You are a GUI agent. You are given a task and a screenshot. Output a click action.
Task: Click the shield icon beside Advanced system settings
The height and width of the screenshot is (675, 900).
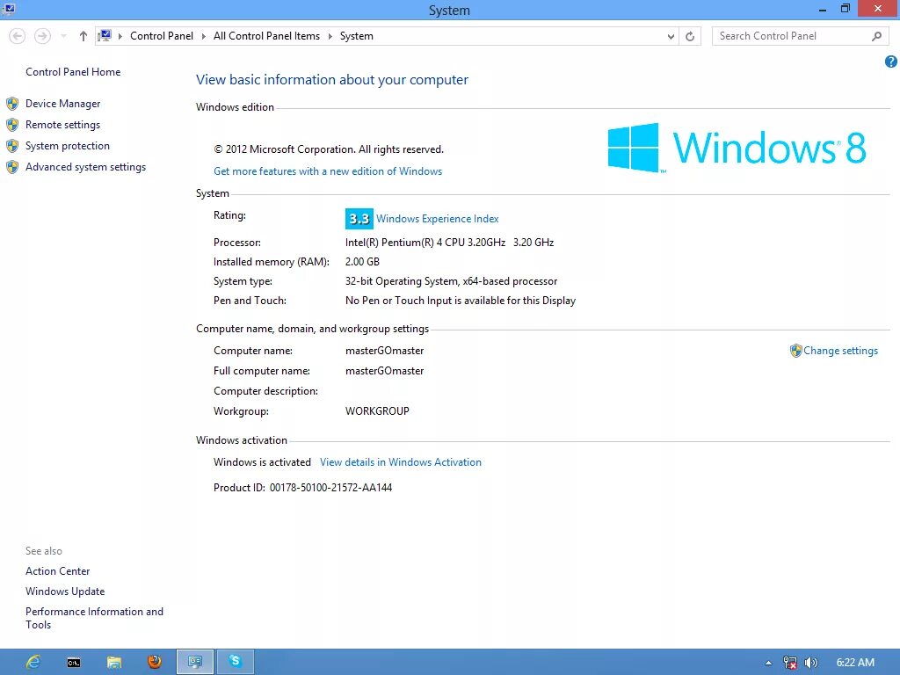pos(12,167)
